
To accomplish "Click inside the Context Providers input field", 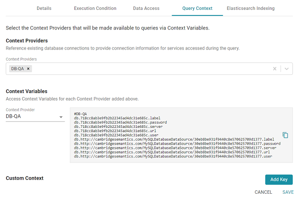I will click(150, 68).
